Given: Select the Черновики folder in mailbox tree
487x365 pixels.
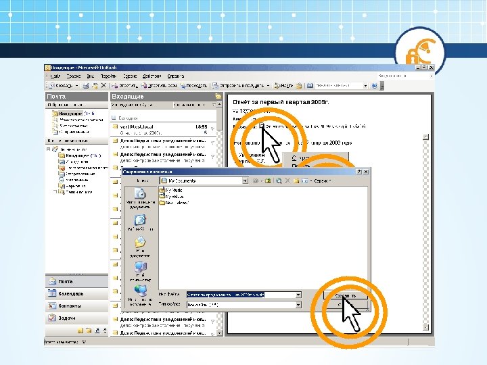Looking at the screenshot, I should [x=72, y=187].
